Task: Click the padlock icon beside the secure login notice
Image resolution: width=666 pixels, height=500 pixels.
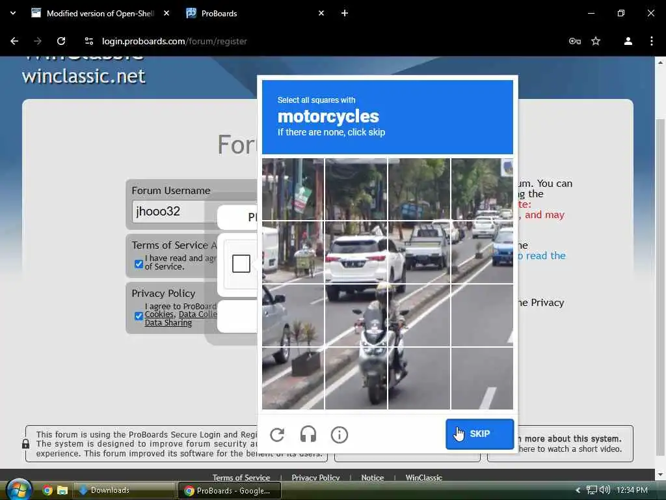Action: [x=25, y=444]
